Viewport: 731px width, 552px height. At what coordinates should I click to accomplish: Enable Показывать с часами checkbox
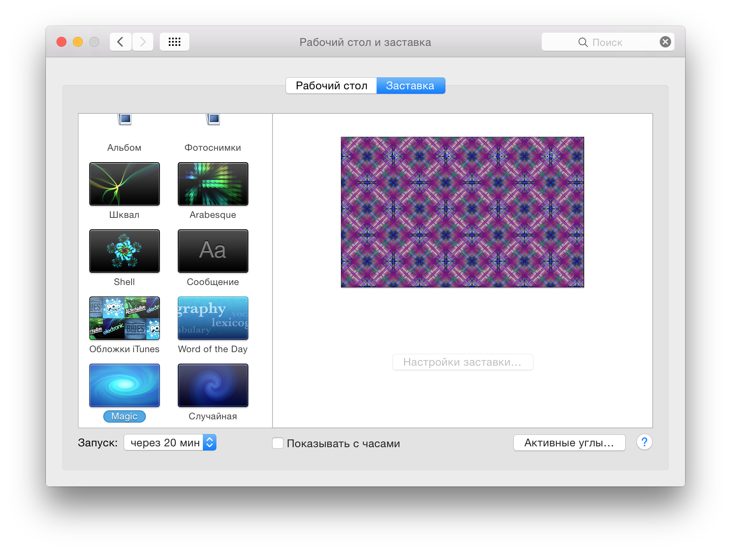(278, 443)
